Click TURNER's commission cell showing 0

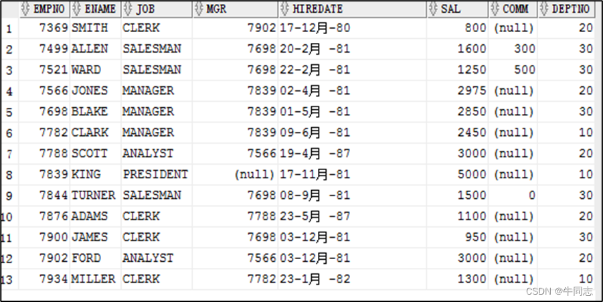513,196
